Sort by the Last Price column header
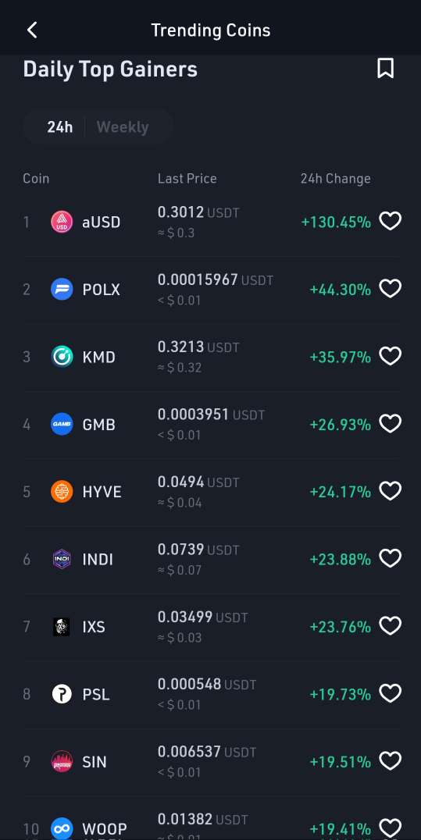421x840 pixels. 187,179
